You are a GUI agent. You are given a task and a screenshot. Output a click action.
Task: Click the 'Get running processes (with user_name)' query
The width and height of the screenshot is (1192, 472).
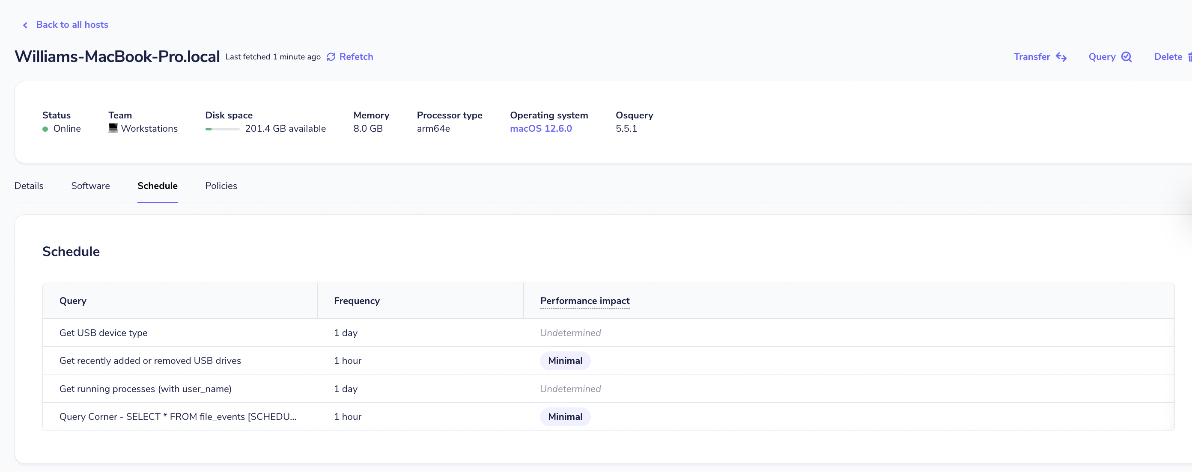click(x=145, y=389)
